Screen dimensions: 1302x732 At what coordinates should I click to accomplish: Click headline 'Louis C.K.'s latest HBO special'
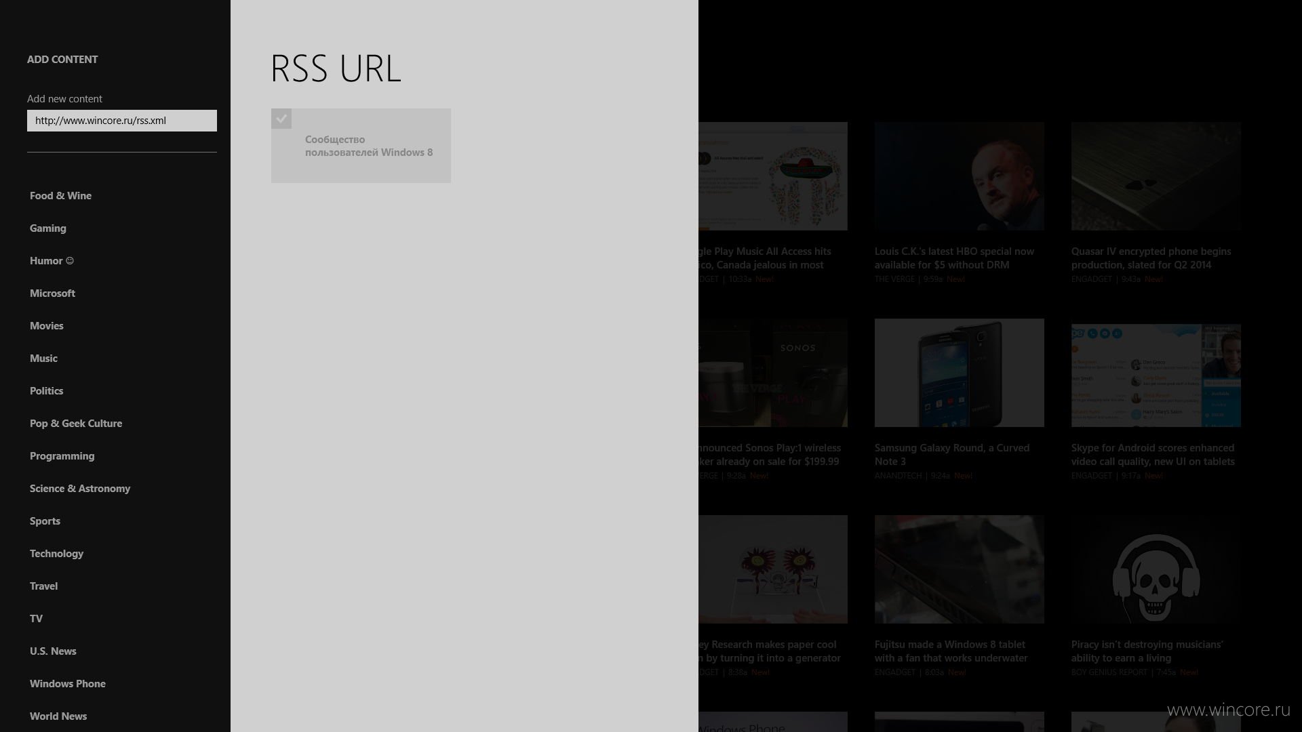coord(954,258)
